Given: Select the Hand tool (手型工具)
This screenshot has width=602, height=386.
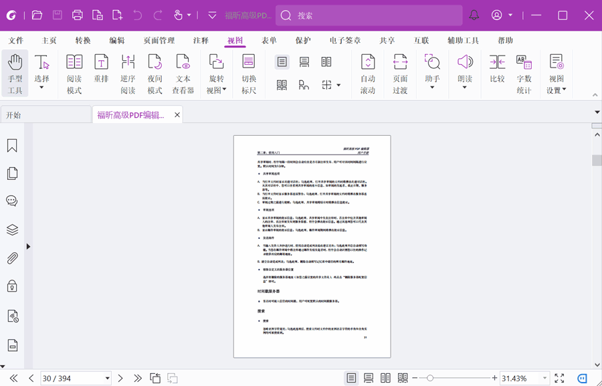Looking at the screenshot, I should point(15,74).
